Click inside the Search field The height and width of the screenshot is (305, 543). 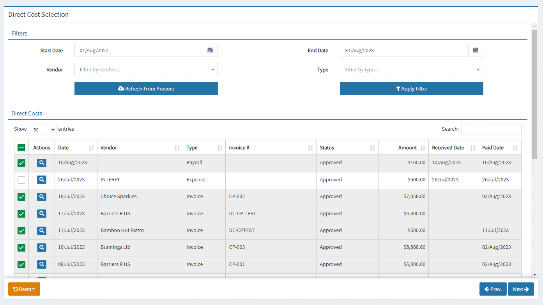pyautogui.click(x=491, y=129)
